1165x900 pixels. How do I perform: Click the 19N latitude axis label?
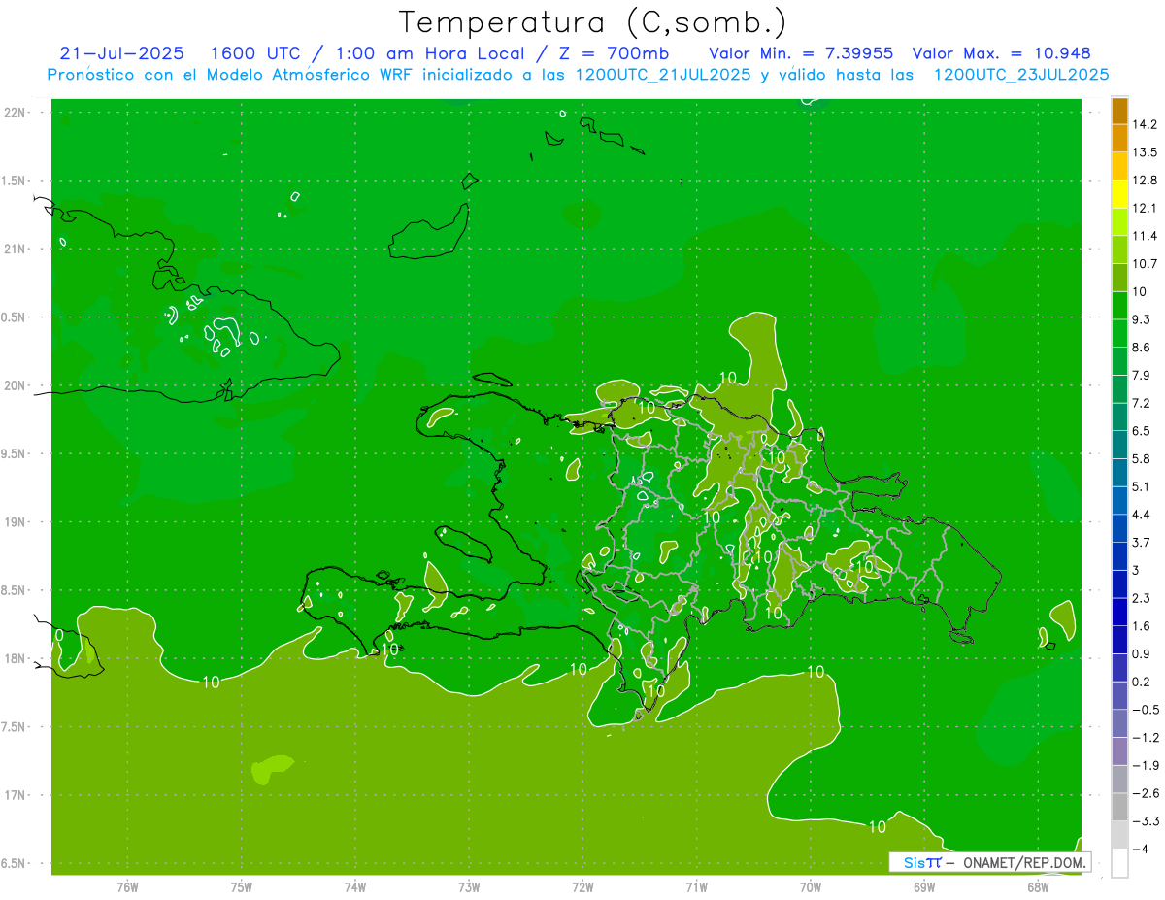pyautogui.click(x=15, y=522)
